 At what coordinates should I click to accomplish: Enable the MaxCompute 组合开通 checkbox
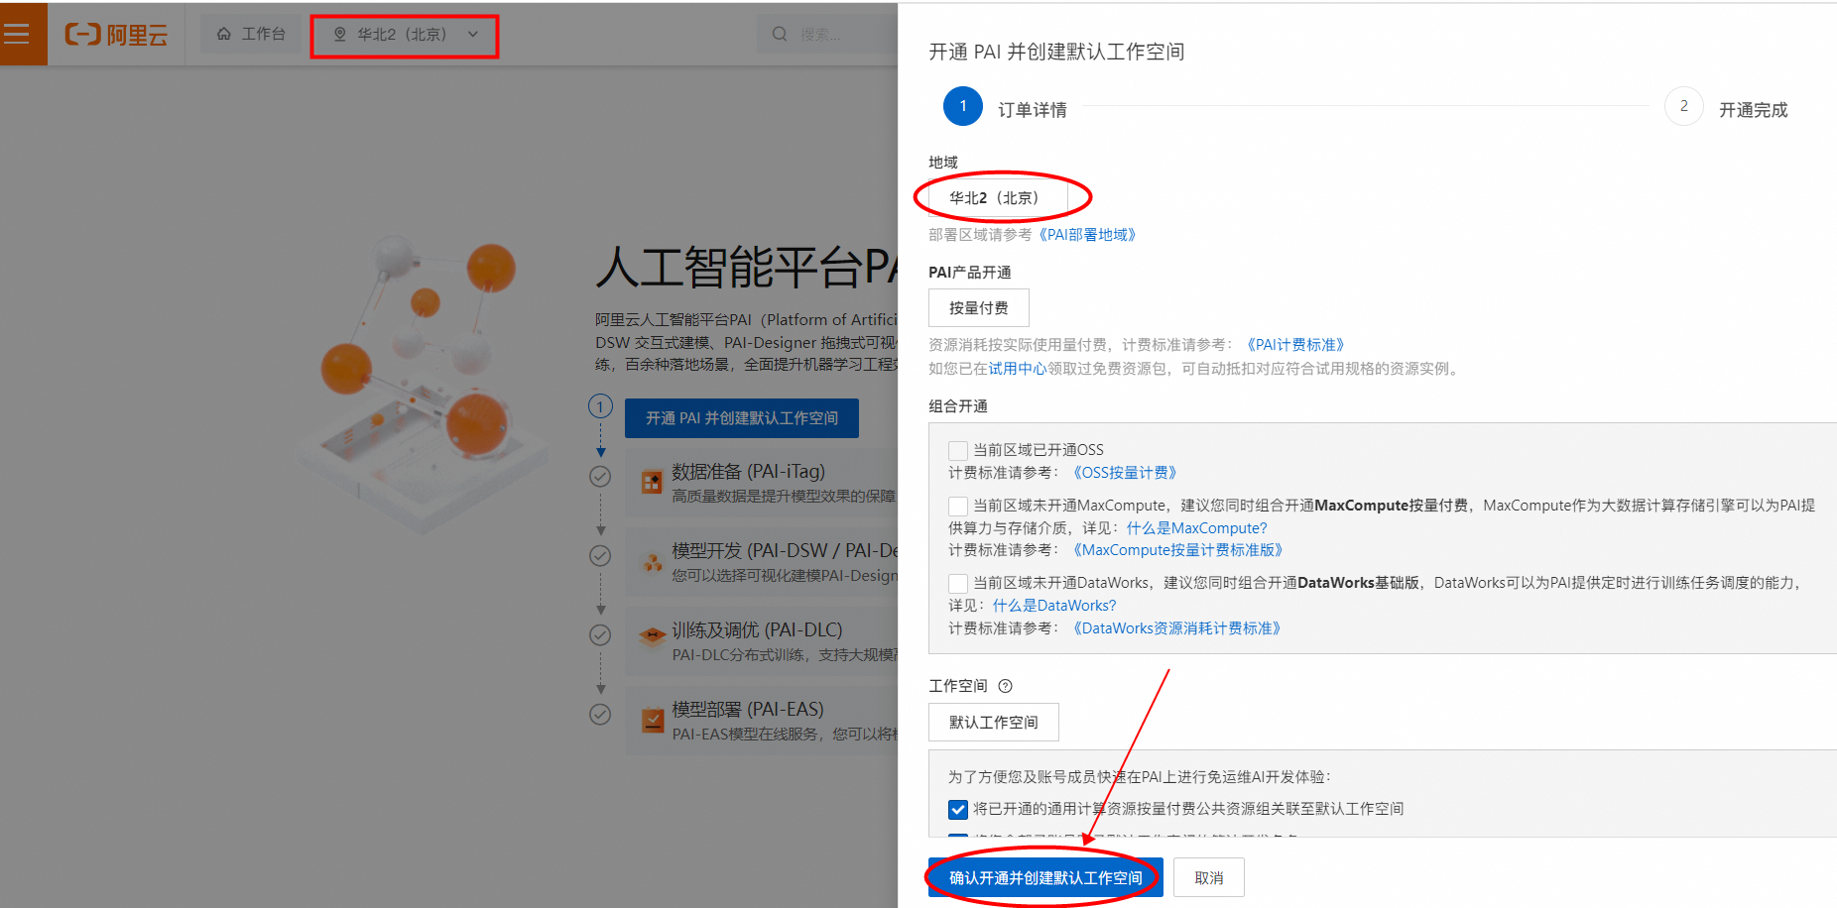coord(957,506)
